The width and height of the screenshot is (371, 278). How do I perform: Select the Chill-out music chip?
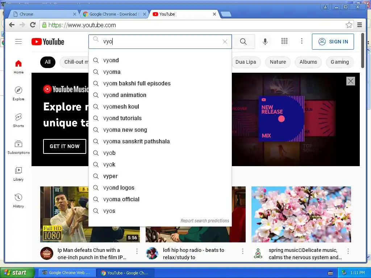point(75,62)
